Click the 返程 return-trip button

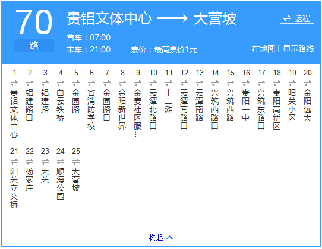tap(296, 18)
